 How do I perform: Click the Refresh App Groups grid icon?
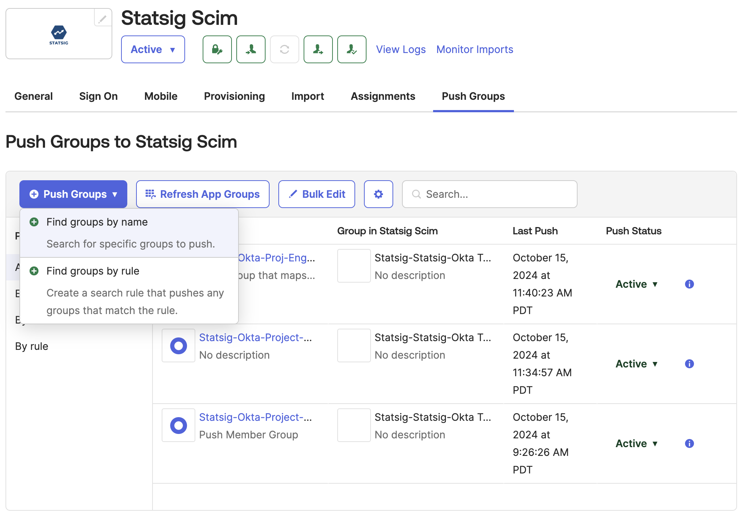coord(150,194)
